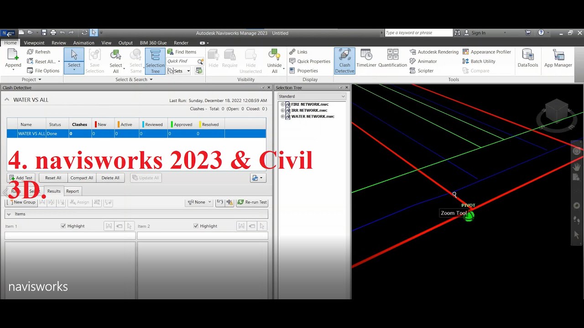Open DataTools
Screen dimensions: 584x328
pyautogui.click(x=528, y=59)
